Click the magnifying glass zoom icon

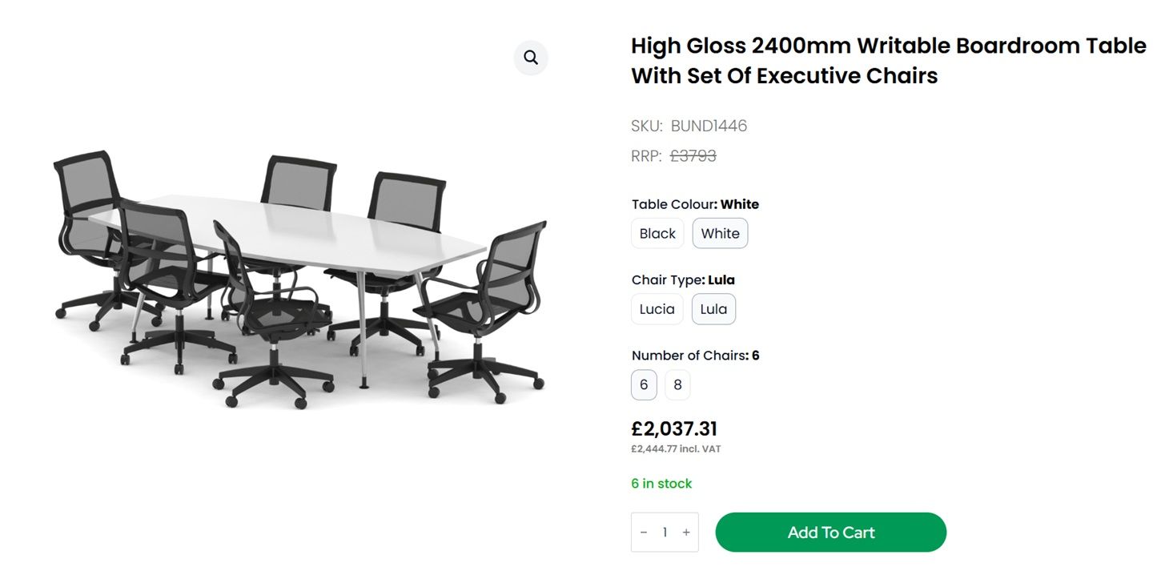coord(531,58)
